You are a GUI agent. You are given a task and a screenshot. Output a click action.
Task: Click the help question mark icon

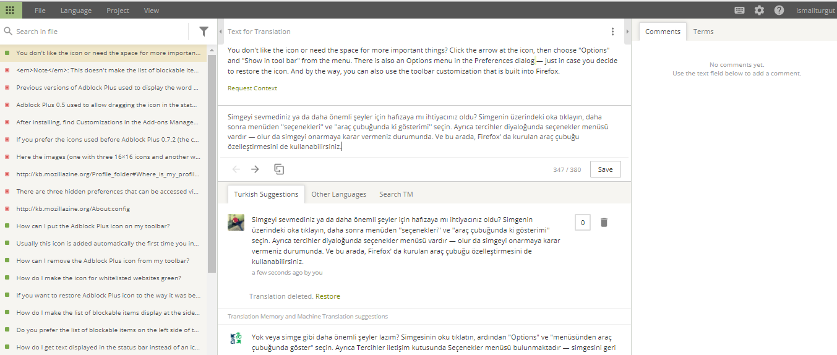pos(779,10)
